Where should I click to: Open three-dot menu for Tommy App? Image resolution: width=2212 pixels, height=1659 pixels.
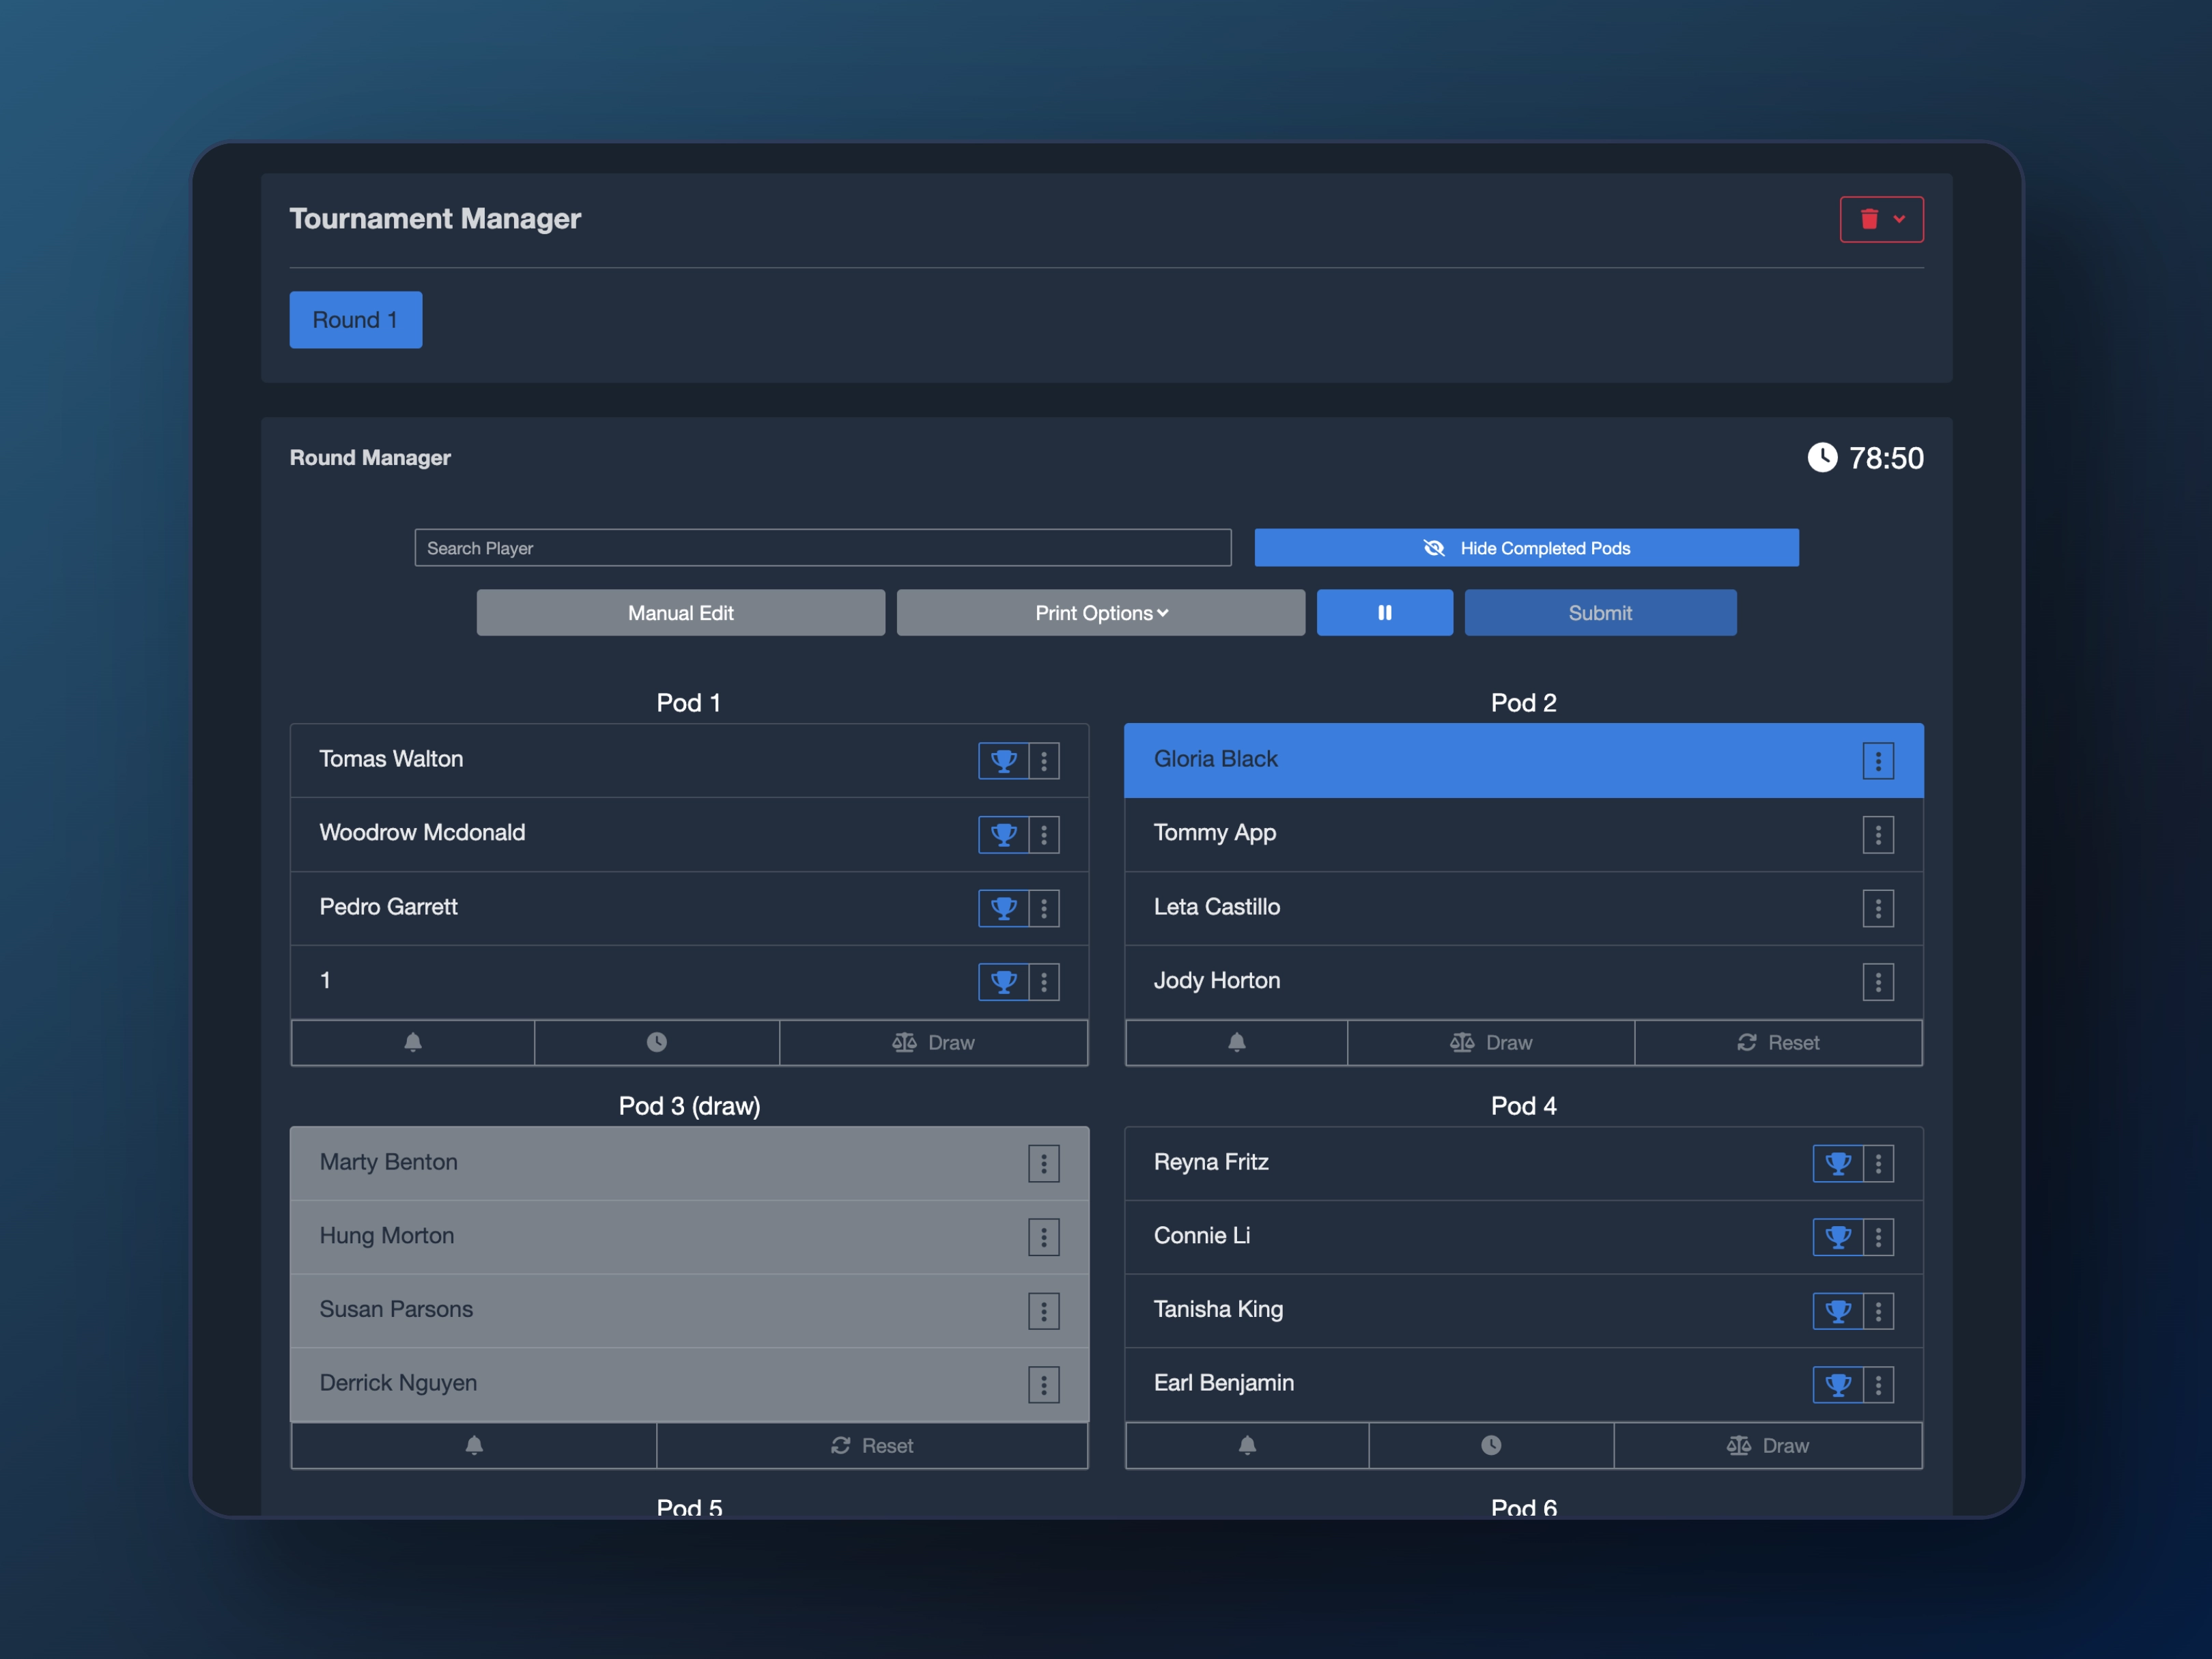click(x=1877, y=835)
